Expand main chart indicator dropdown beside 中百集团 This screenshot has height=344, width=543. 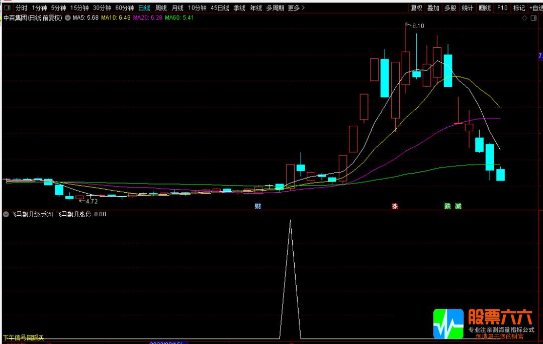pos(68,18)
